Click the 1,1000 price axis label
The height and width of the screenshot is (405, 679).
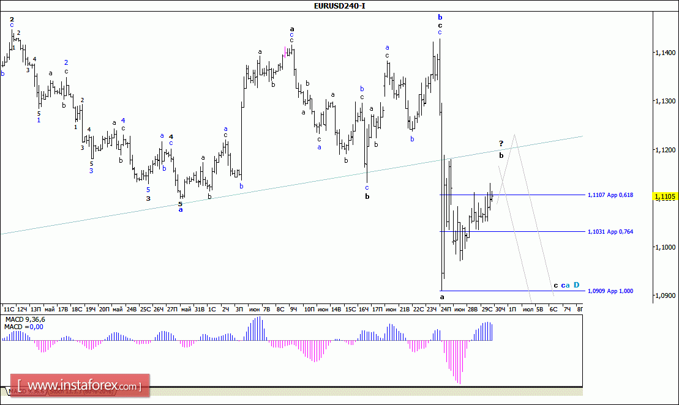point(665,248)
